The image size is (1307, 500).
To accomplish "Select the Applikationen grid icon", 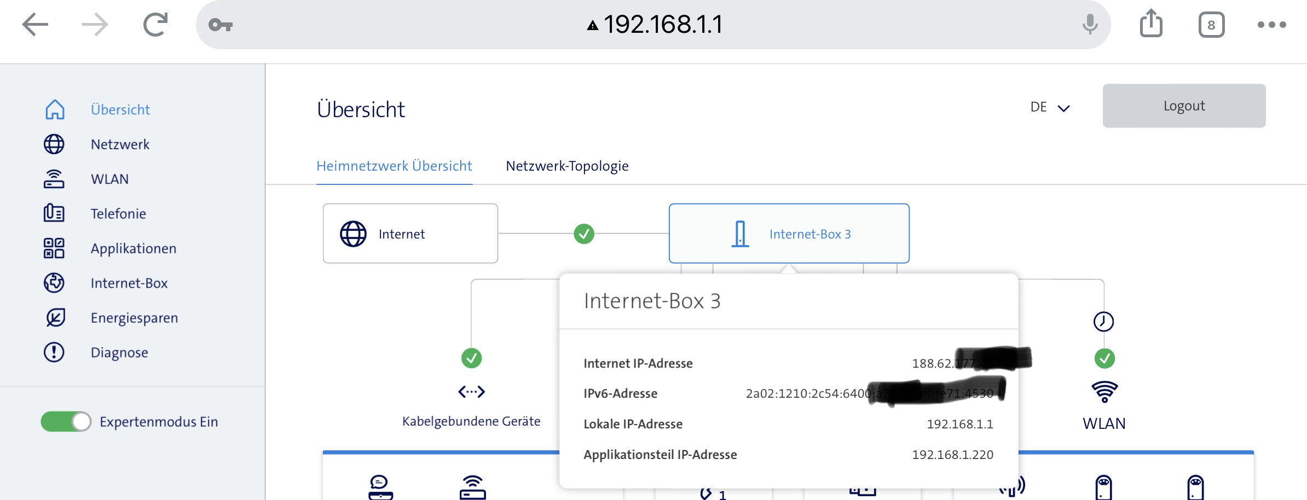I will (x=54, y=248).
